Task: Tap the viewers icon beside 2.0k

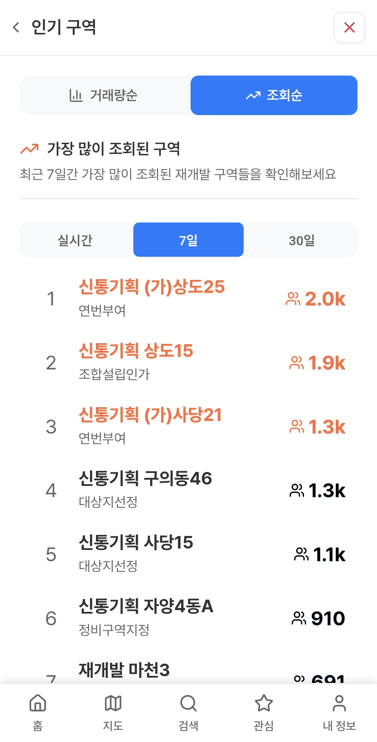Action: [x=293, y=299]
